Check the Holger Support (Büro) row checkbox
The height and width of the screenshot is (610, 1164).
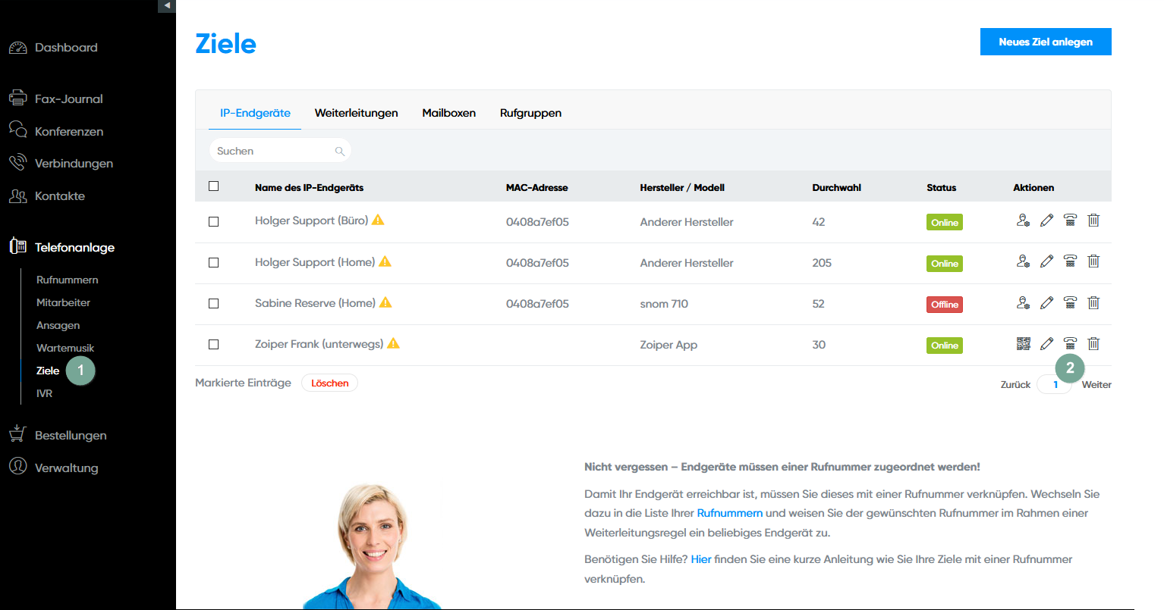tap(214, 222)
